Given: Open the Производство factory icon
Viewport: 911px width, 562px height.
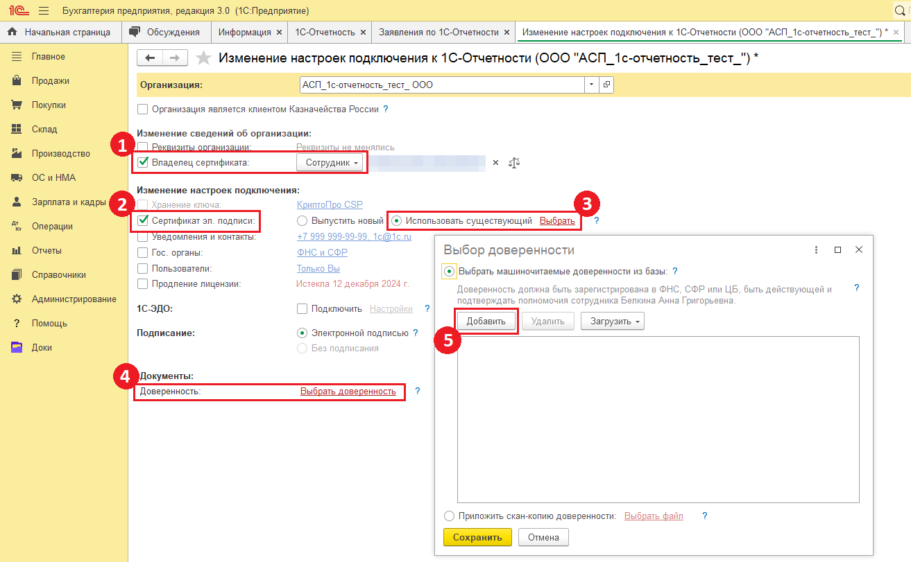Looking at the screenshot, I should coord(17,153).
